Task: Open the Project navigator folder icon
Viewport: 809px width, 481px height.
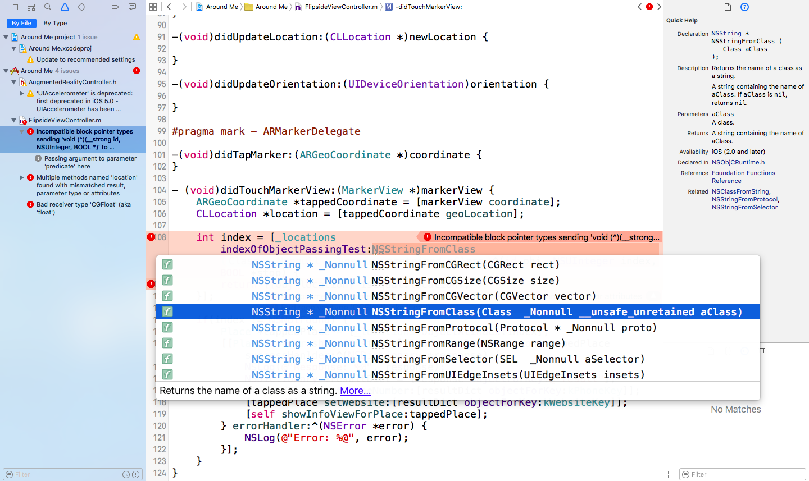Action: point(14,7)
